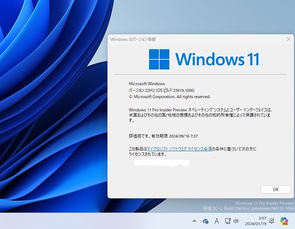This screenshot has height=229, width=295.
Task: Switch the IME input mode A indicator
Action: 217,221
